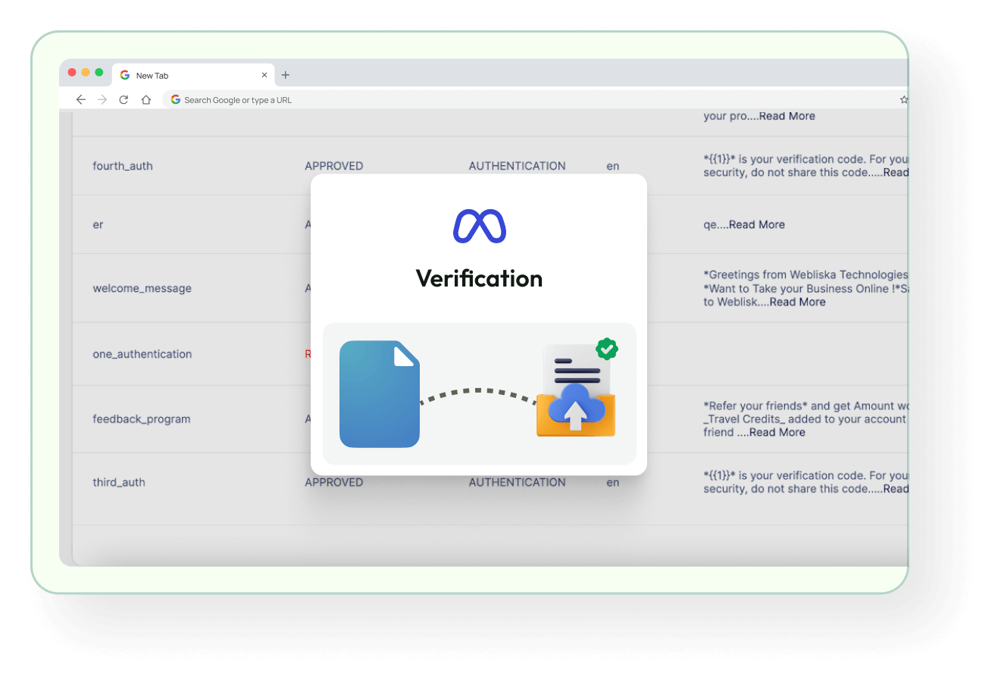Go back using the browser back arrow
The height and width of the screenshot is (686, 1001).
coord(81,100)
